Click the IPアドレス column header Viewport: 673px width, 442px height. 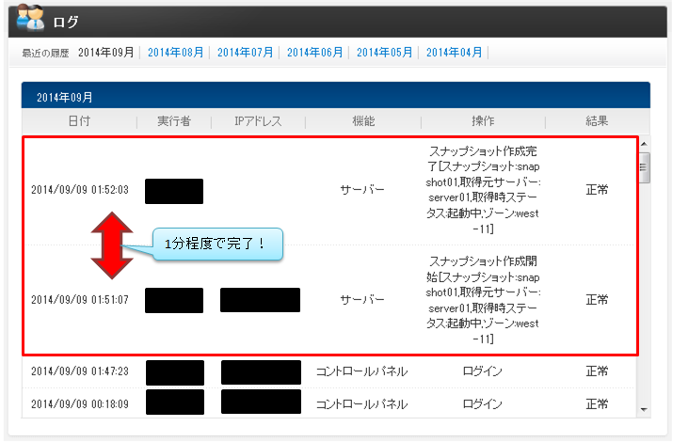258,121
